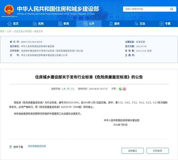Open the 机构 navigation tab
The width and height of the screenshot is (178, 160).
pyautogui.click(x=38, y=24)
